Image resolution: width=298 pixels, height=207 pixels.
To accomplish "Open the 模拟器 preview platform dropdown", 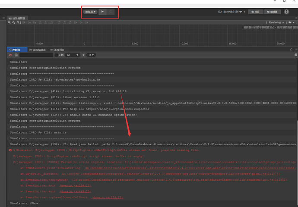I will pos(90,12).
